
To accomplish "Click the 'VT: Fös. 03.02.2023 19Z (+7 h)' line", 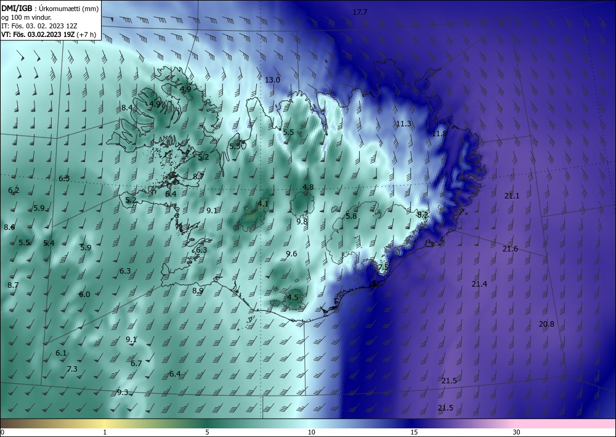I will tap(49, 35).
